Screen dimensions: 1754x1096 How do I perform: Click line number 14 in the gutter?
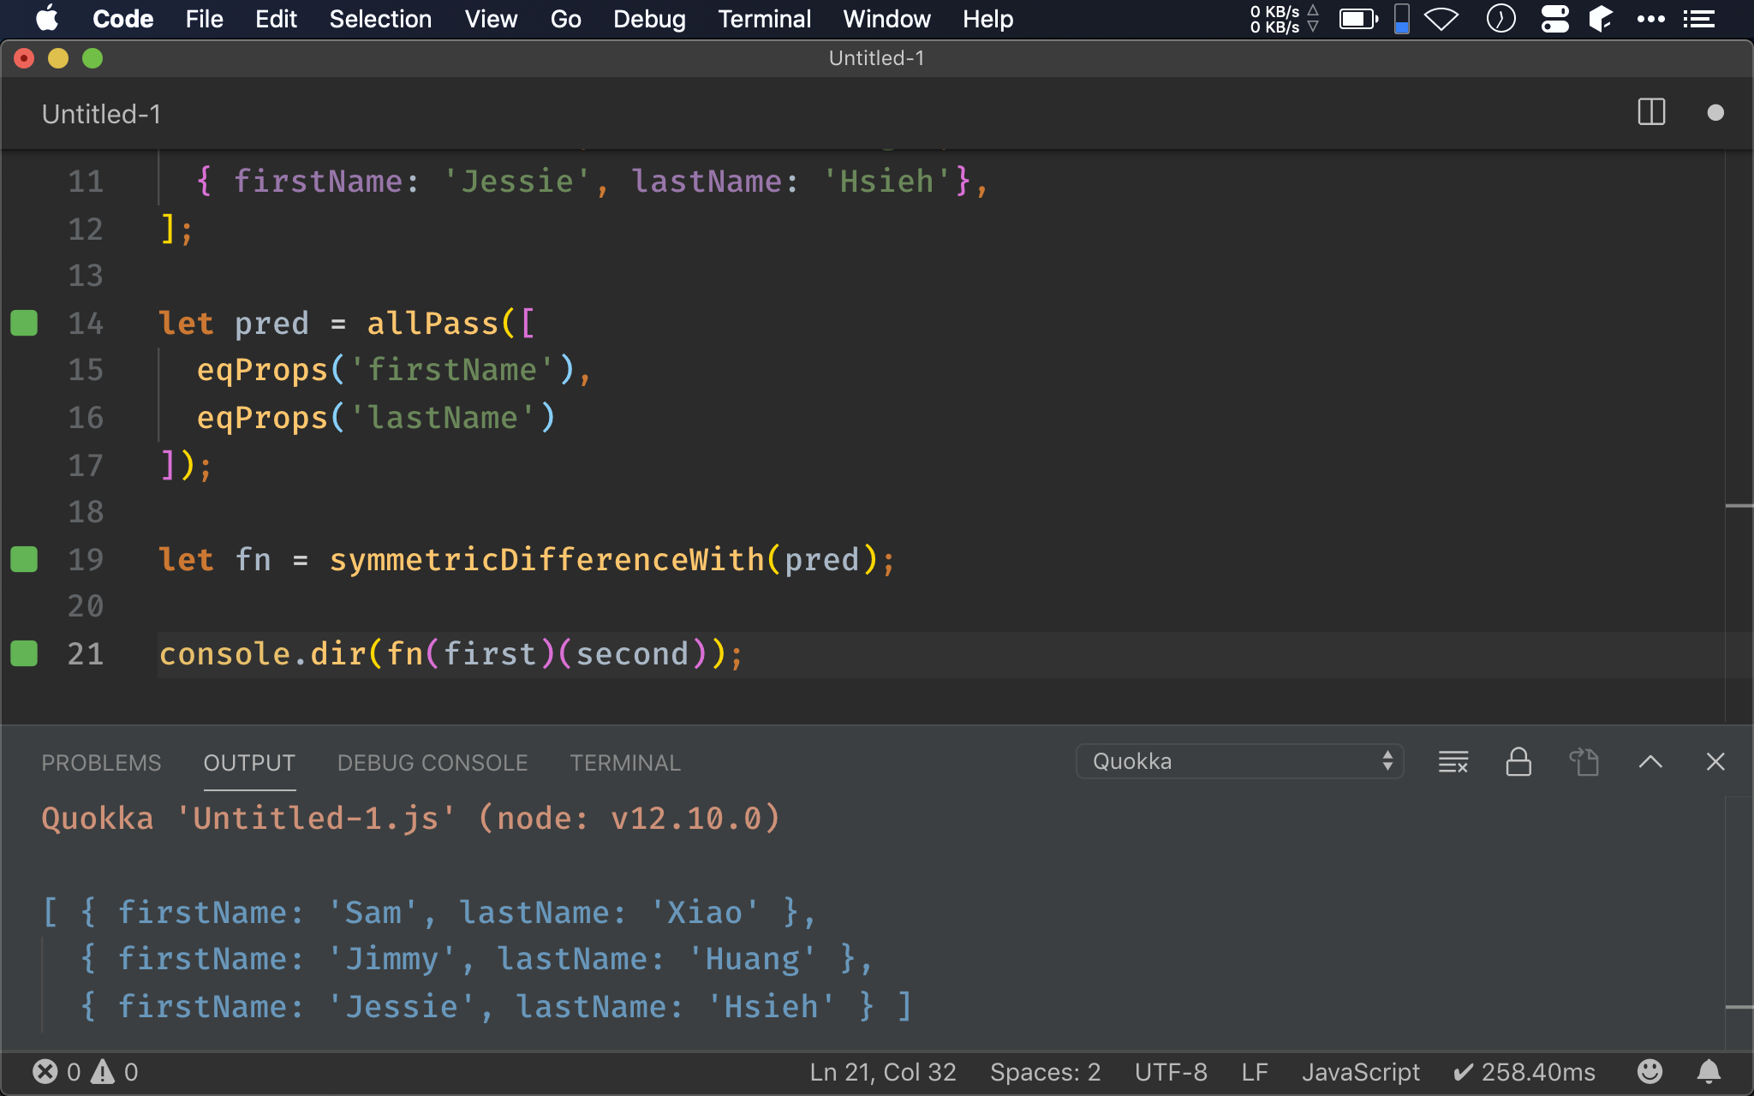(x=85, y=323)
